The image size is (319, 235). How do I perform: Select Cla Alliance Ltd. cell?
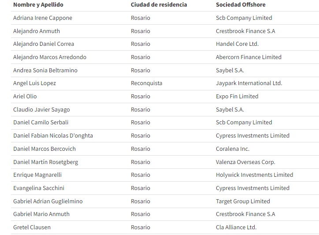point(236,228)
